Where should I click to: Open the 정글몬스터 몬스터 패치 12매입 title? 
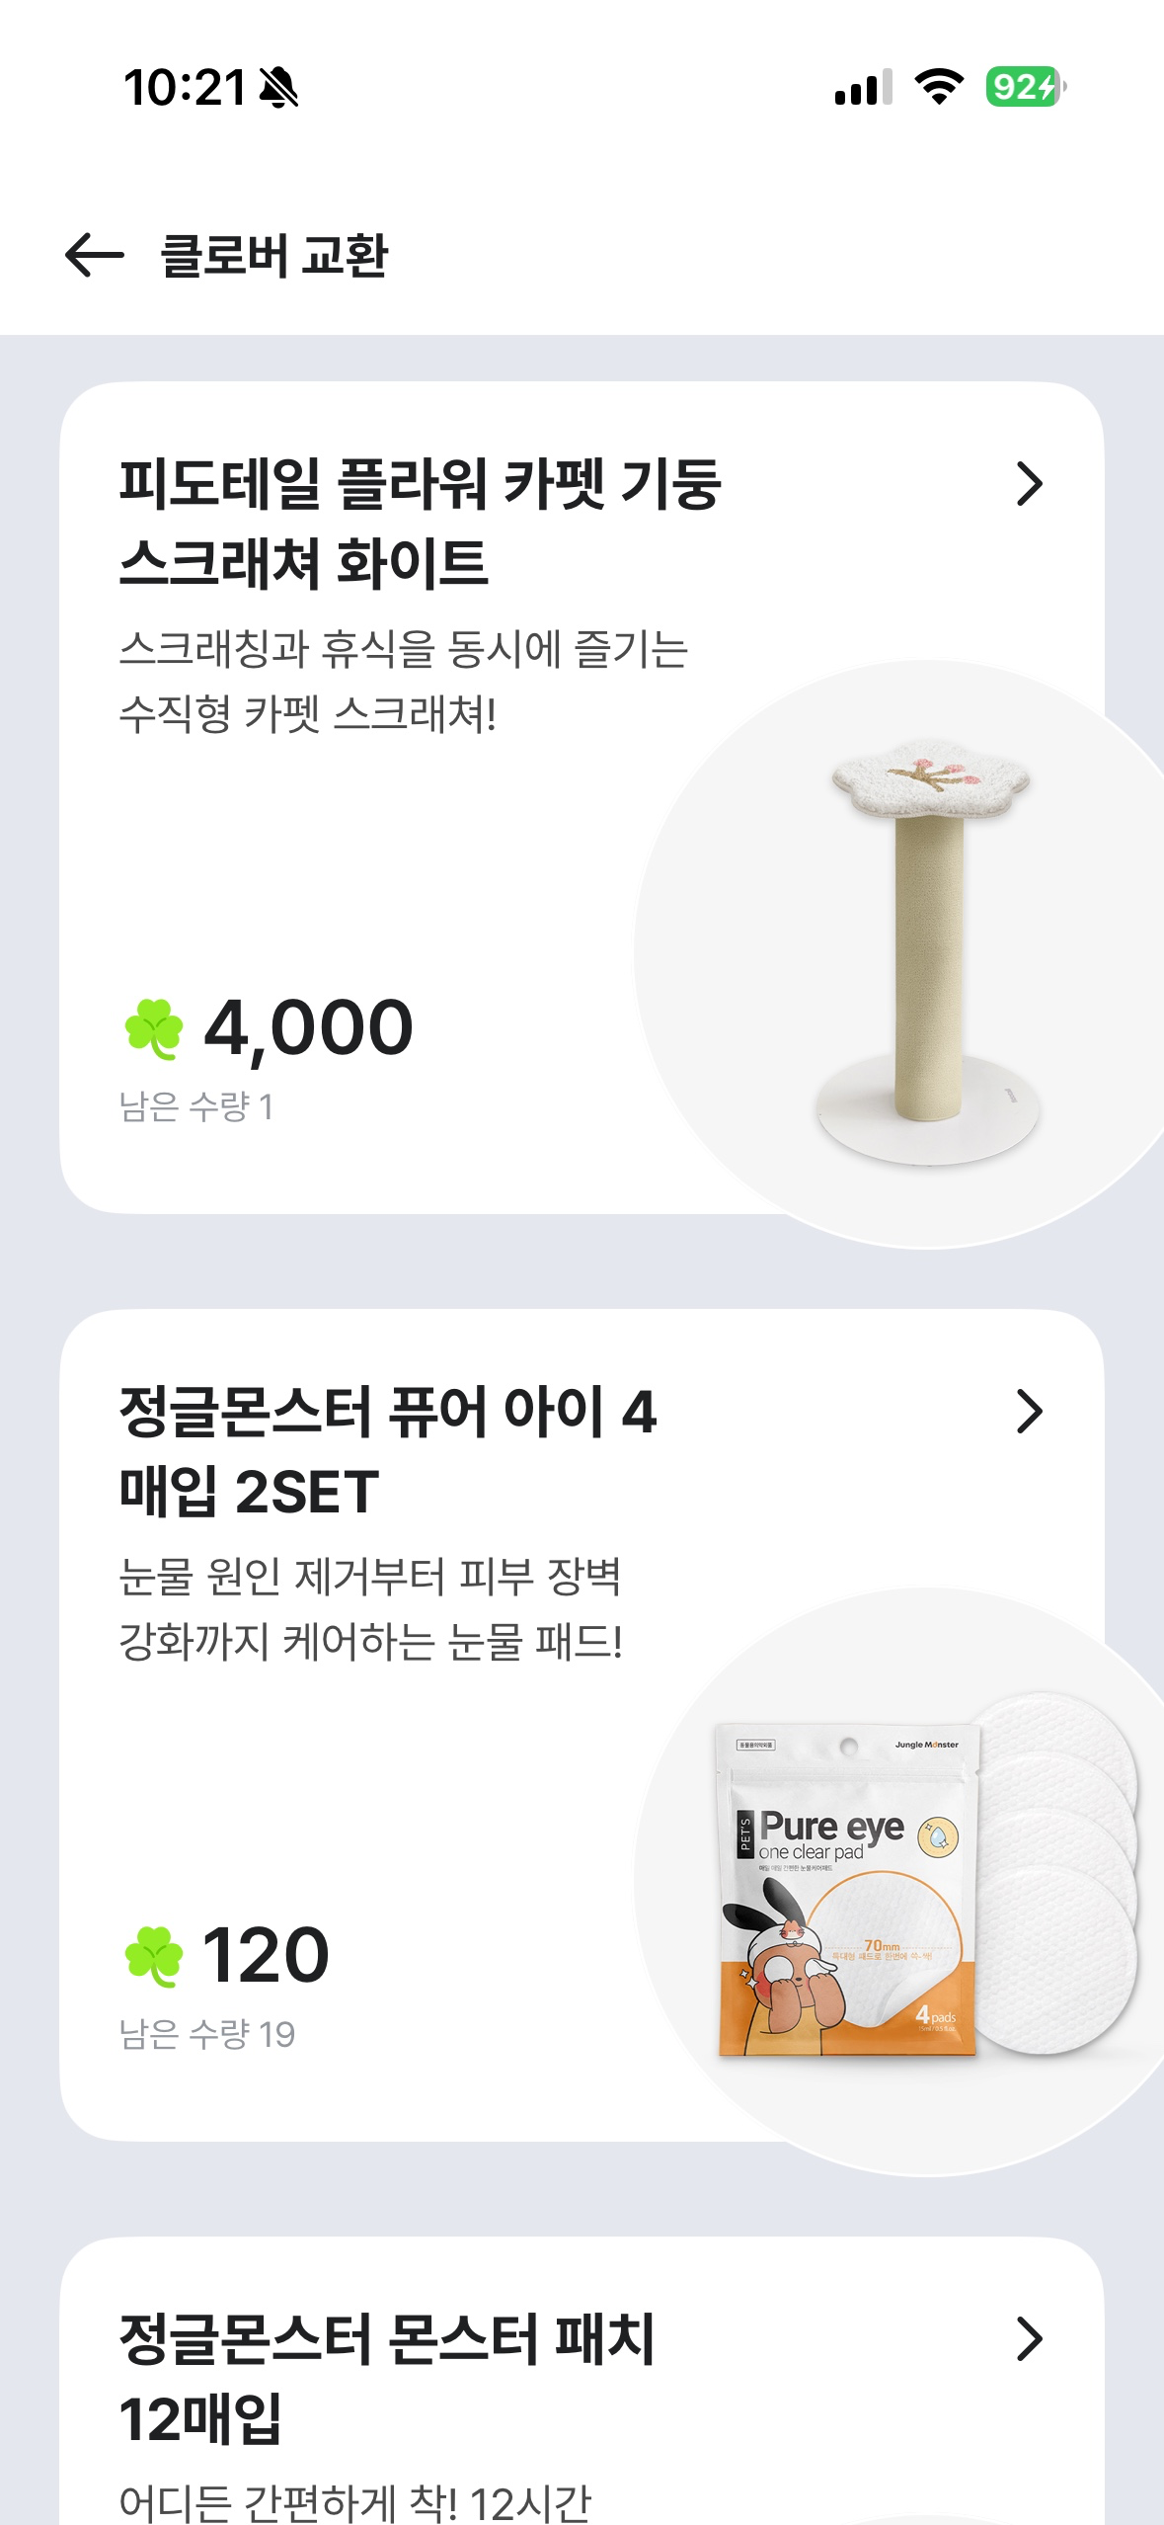tap(386, 2378)
